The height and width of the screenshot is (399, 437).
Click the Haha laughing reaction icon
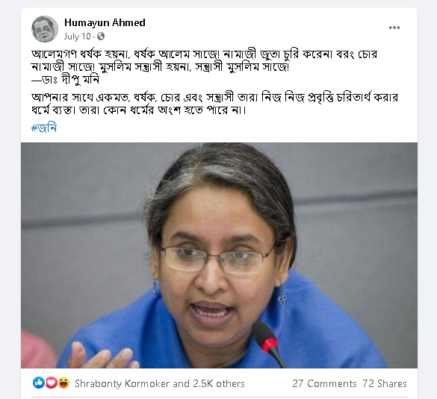point(63,383)
